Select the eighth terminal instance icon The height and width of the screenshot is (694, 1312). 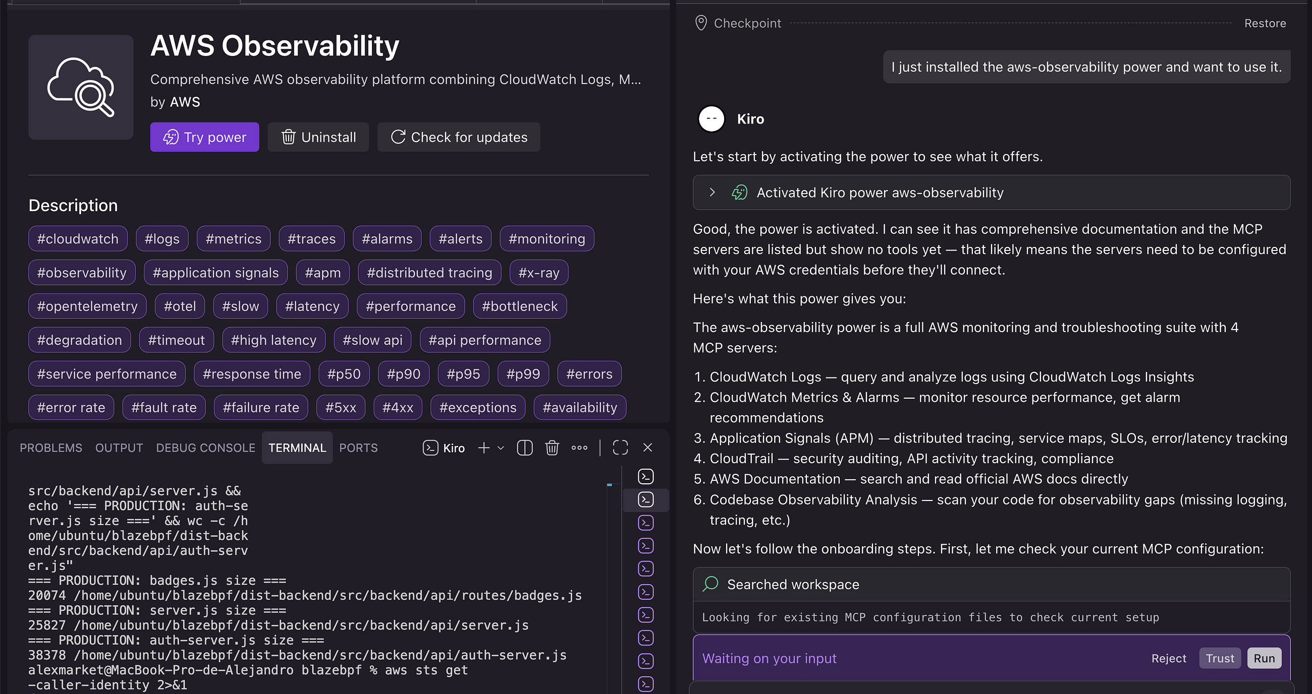point(646,638)
